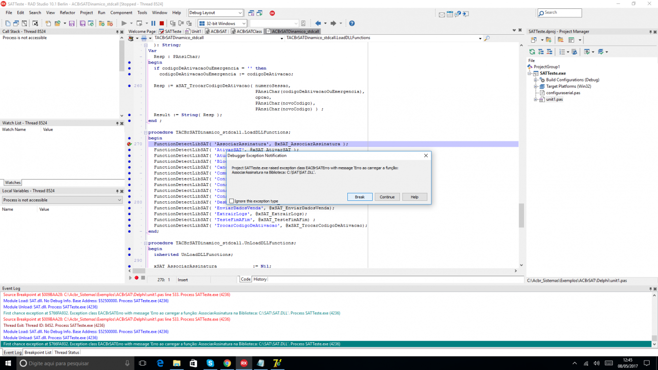Click the IDE Search input field
This screenshot has width=658, height=370.
pos(559,13)
